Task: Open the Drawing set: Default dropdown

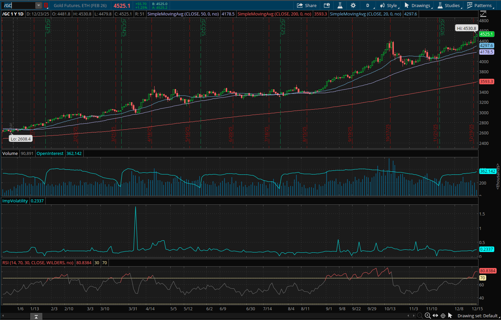Action: (477, 316)
